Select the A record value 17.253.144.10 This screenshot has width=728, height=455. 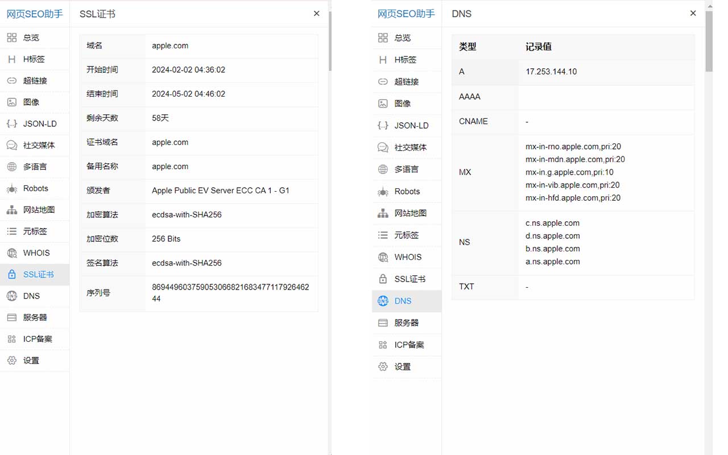click(x=551, y=72)
